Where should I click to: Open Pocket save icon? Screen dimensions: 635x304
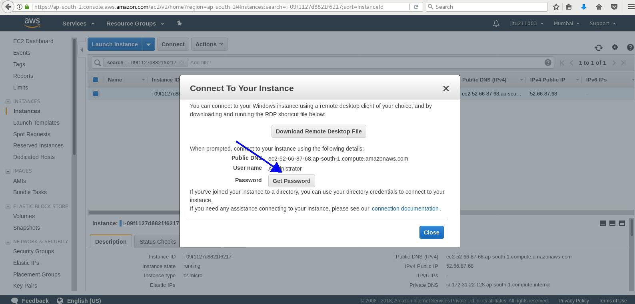tap(614, 7)
